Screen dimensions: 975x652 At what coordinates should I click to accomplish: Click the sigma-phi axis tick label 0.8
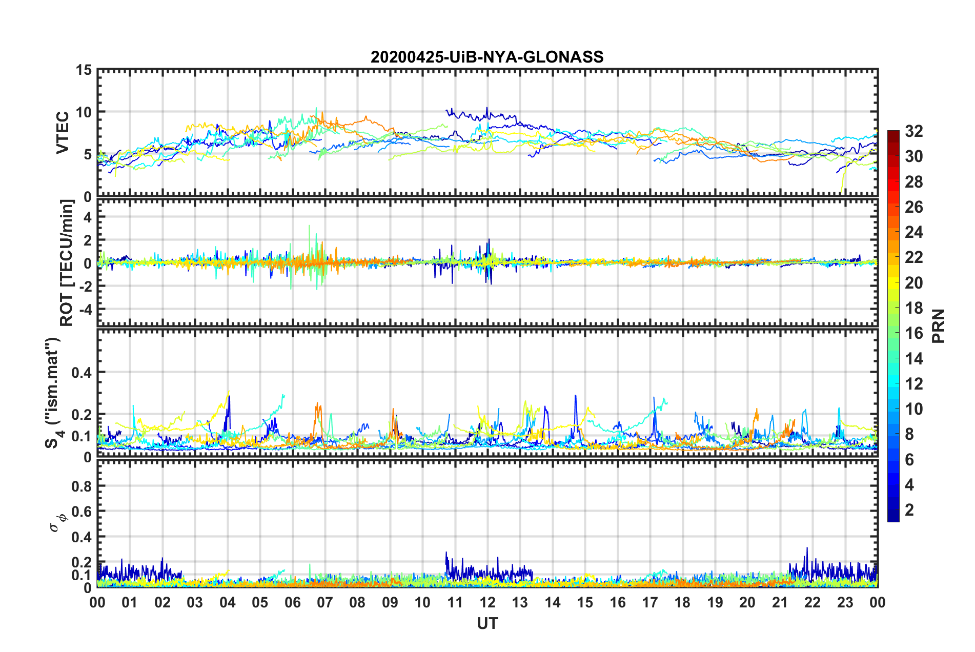tap(83, 486)
